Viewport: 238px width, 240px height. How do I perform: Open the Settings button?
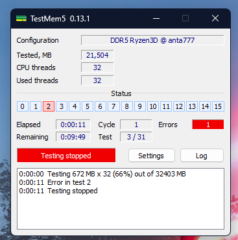coord(151,156)
